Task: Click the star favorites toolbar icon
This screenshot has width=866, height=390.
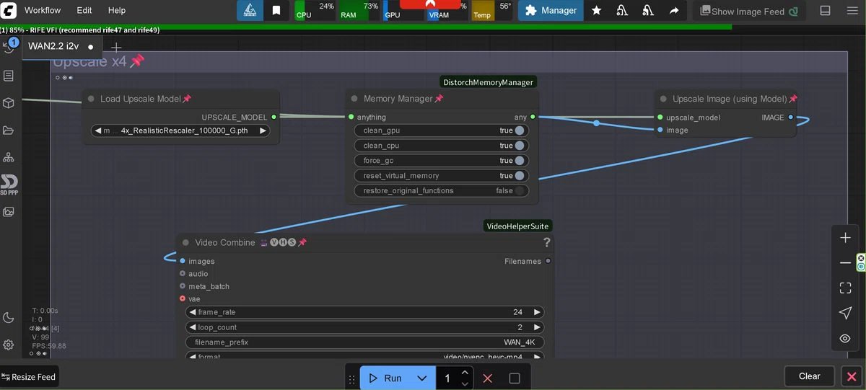Action: coord(597,11)
